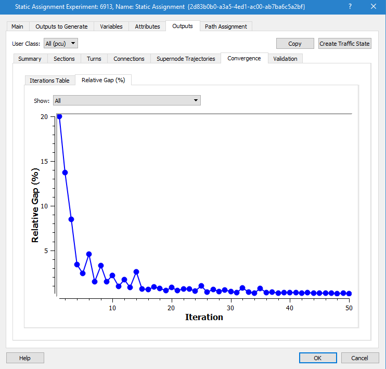Click the Help button

[25, 358]
